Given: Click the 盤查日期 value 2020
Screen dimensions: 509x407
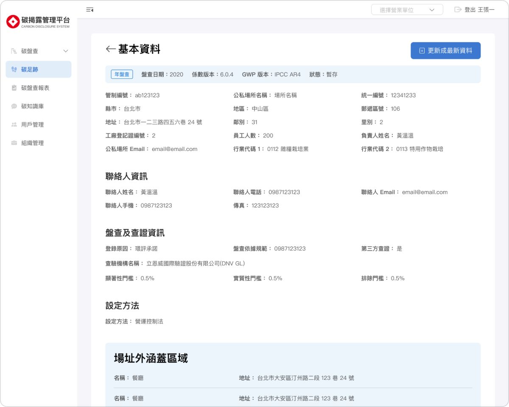Looking at the screenshot, I should click(176, 74).
